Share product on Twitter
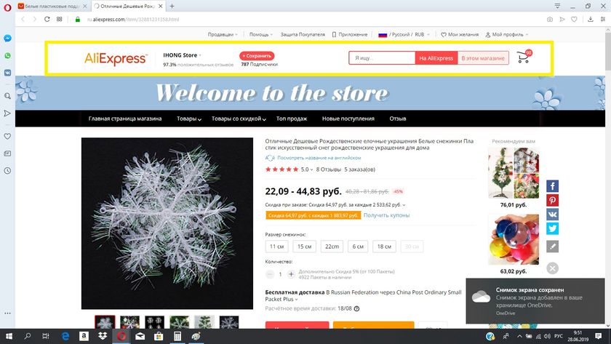The width and height of the screenshot is (611, 344). 553,228
